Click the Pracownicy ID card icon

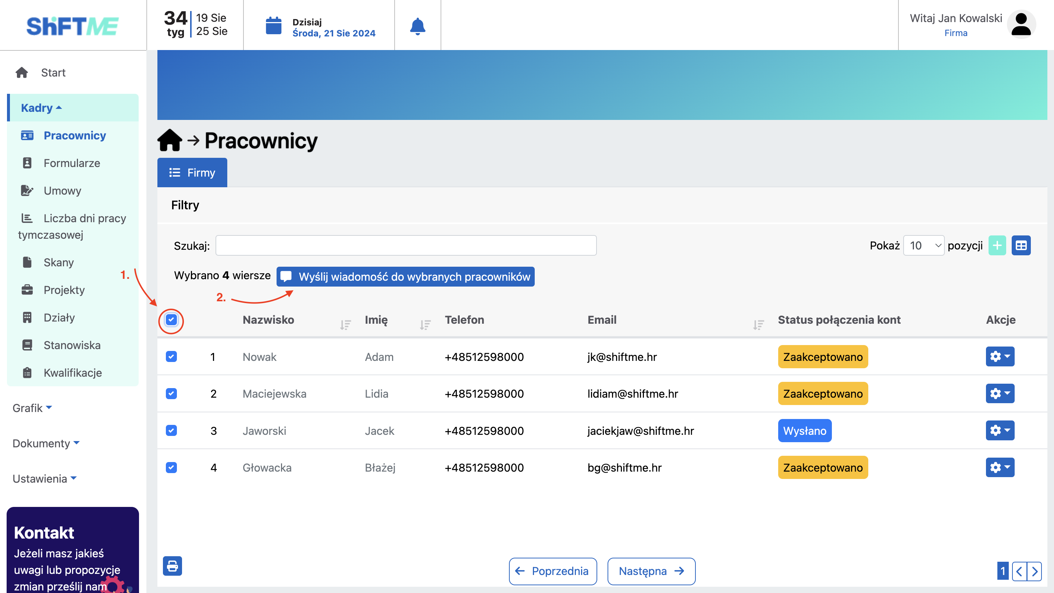tap(27, 135)
